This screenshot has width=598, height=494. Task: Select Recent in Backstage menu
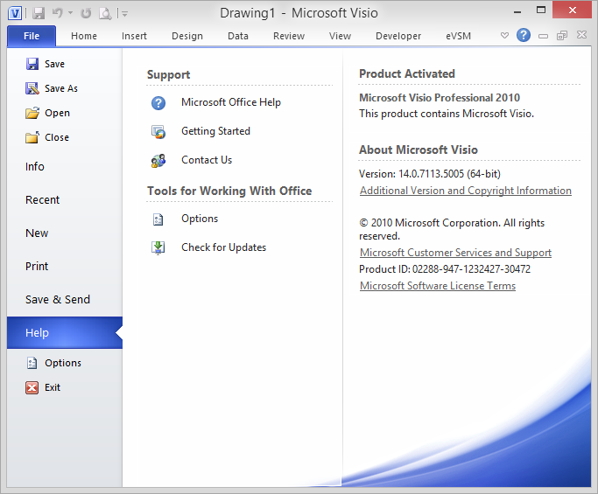pyautogui.click(x=42, y=199)
